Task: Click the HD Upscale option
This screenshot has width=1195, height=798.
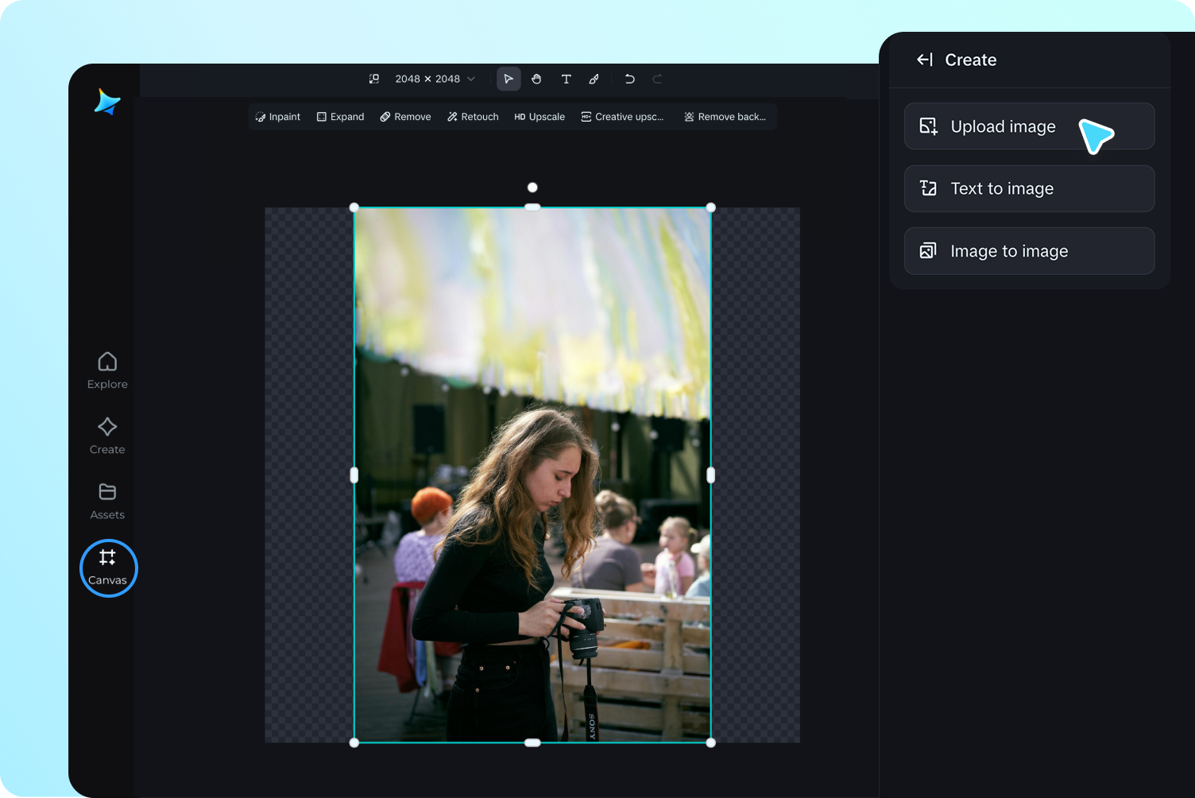Action: point(539,117)
